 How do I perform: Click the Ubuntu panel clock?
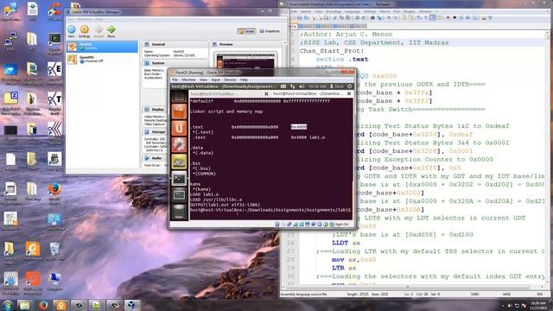[317, 86]
